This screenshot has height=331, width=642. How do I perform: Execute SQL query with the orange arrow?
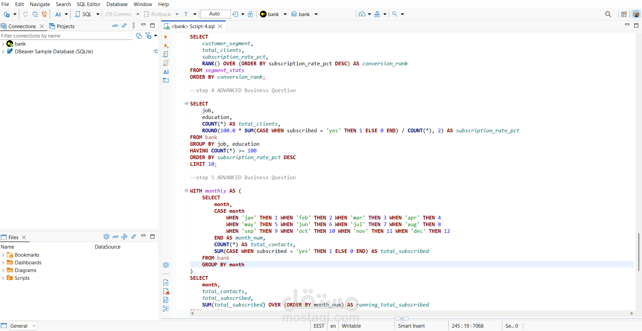point(166,37)
